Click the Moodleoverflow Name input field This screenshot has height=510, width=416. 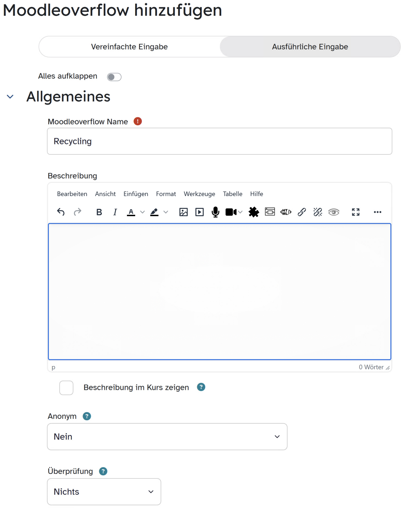(219, 141)
